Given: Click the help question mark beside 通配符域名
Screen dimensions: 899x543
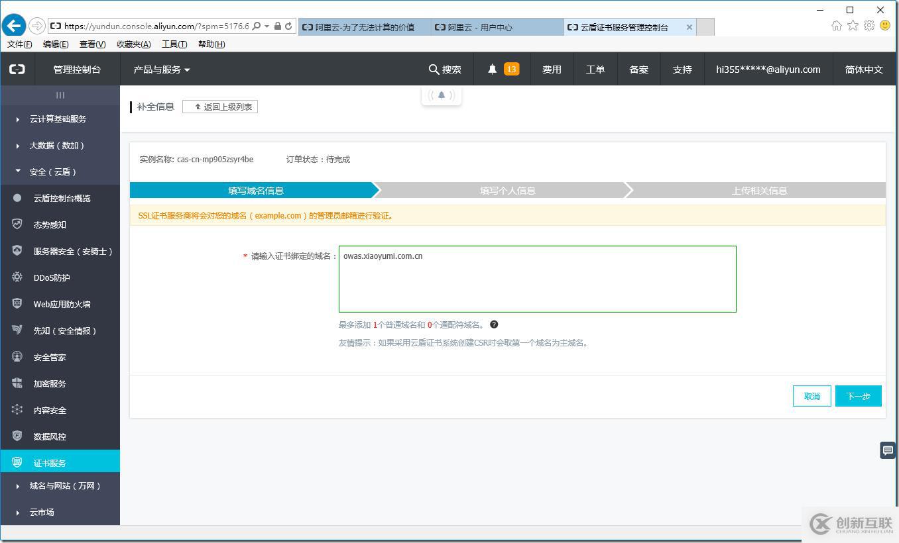Looking at the screenshot, I should (494, 324).
